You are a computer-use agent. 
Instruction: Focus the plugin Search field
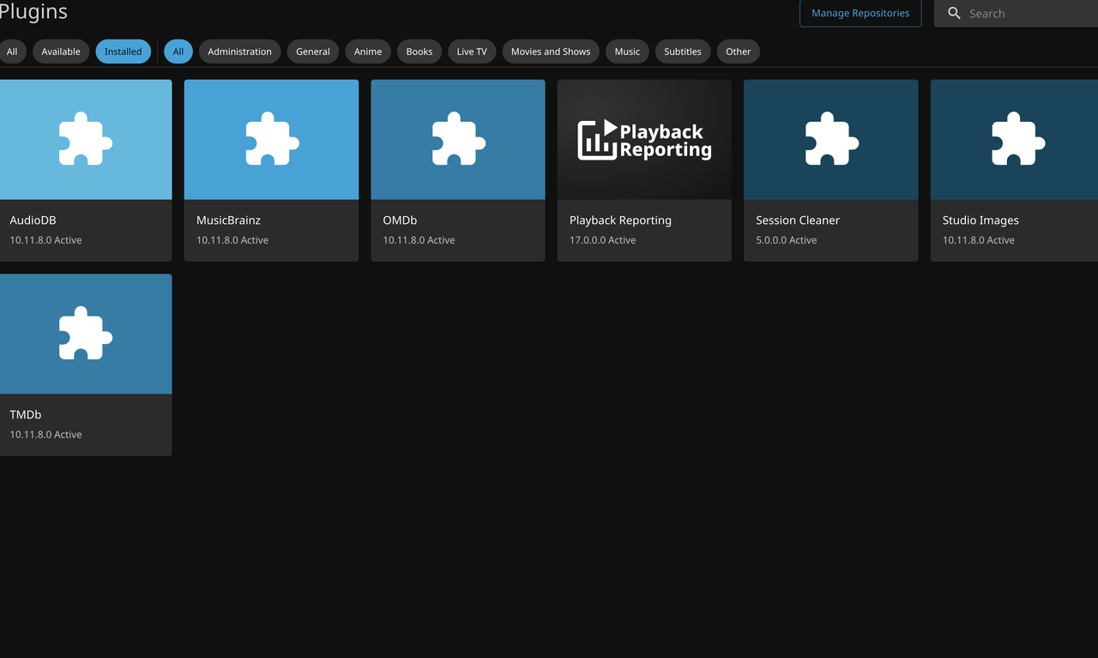1016,14
